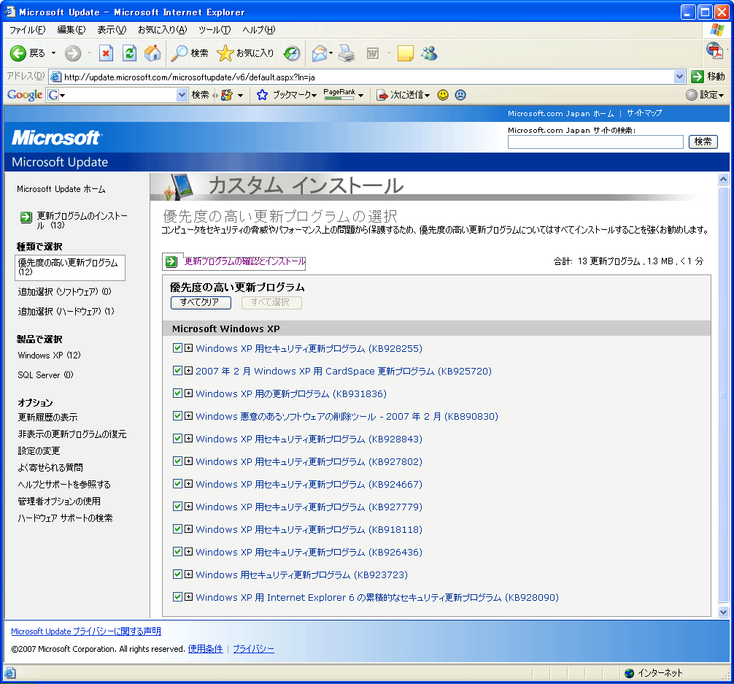Uncheck the CardSpace KB925720 checkbox

click(x=177, y=370)
